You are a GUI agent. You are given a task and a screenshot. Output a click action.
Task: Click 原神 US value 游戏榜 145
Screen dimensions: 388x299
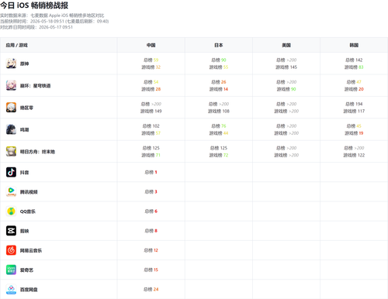pos(286,67)
